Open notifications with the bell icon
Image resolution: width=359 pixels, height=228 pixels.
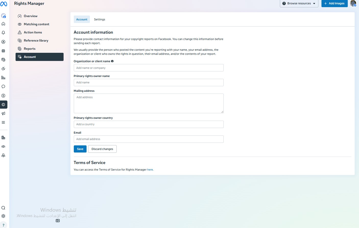tap(3, 33)
